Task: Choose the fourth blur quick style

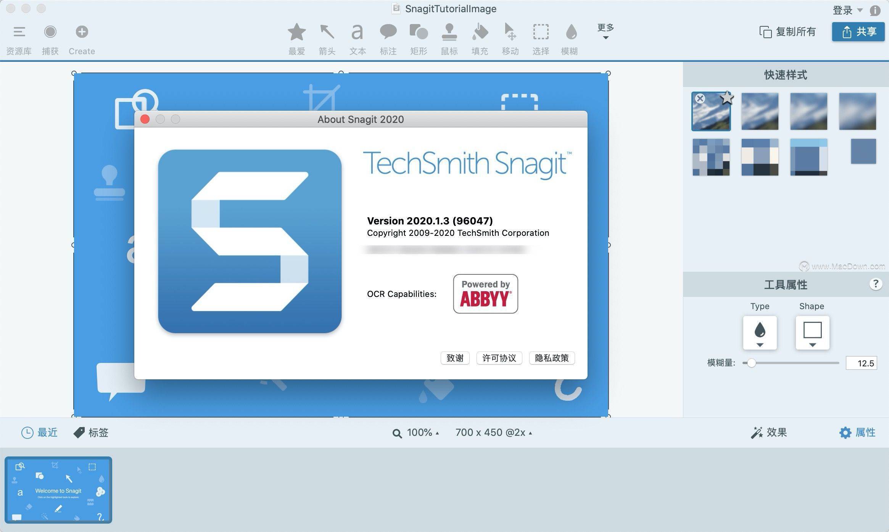Action: (x=857, y=111)
